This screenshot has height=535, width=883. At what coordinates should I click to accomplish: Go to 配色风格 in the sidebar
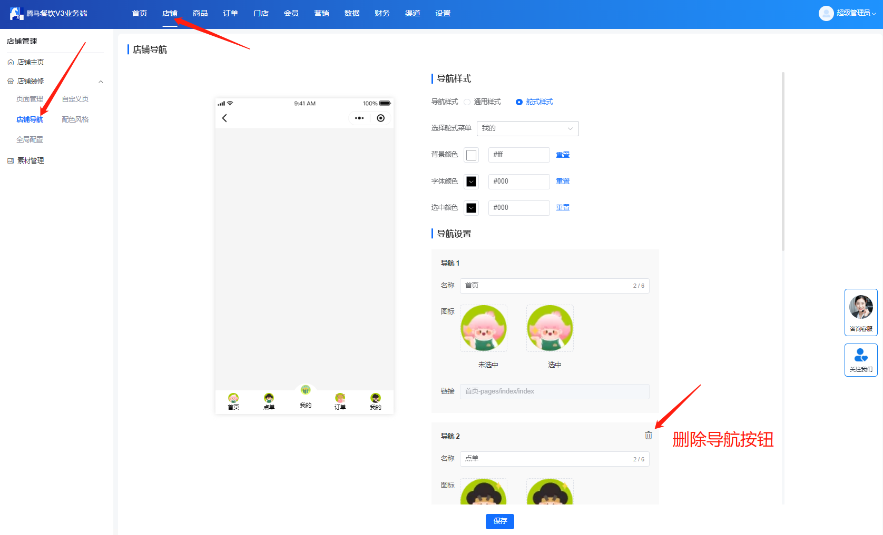(x=75, y=119)
